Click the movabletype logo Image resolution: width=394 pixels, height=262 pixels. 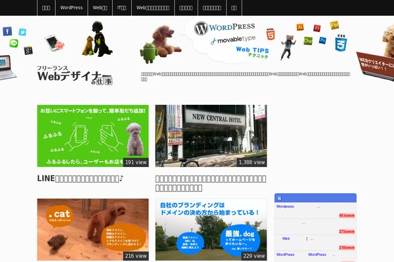click(x=233, y=40)
